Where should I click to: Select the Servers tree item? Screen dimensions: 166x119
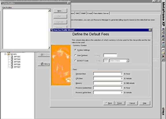(x=14, y=54)
